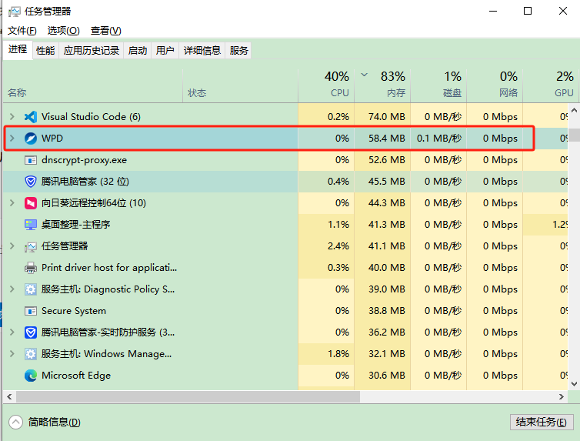This screenshot has width=580, height=441.
Task: Expand the Visual Studio Code (6) group
Action: coord(12,117)
